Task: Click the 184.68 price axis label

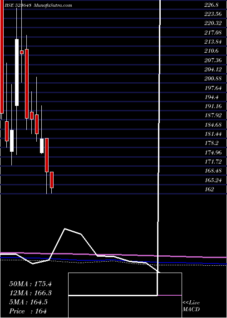Action: point(213,125)
